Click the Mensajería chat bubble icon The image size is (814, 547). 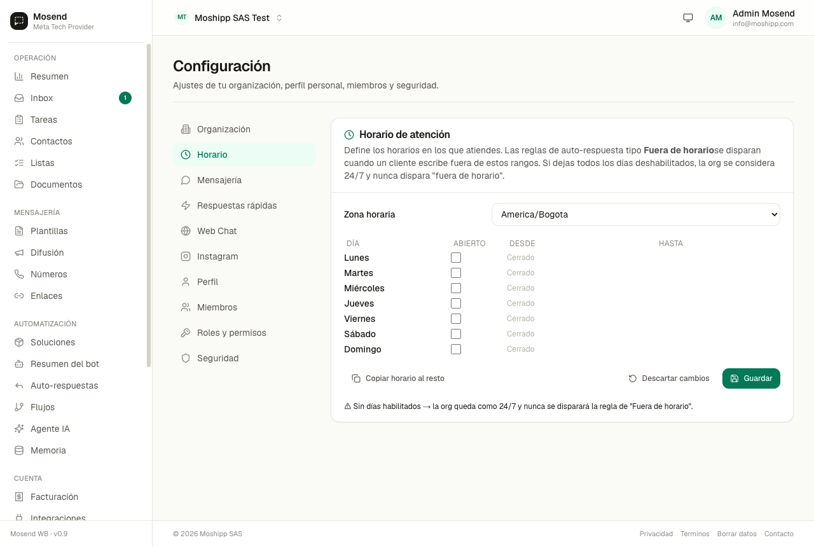186,180
